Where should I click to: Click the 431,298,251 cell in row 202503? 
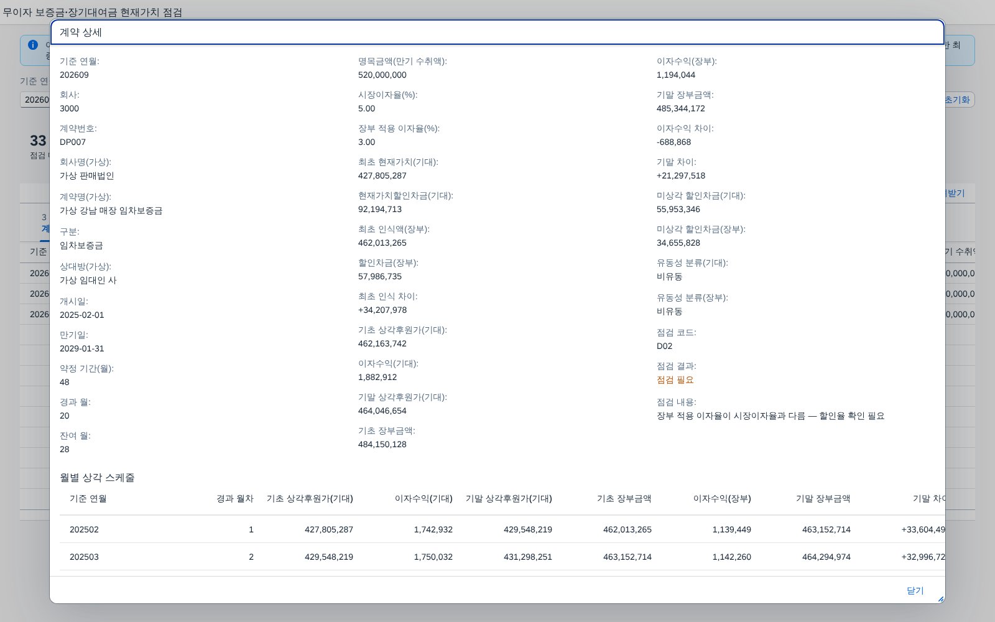528,557
